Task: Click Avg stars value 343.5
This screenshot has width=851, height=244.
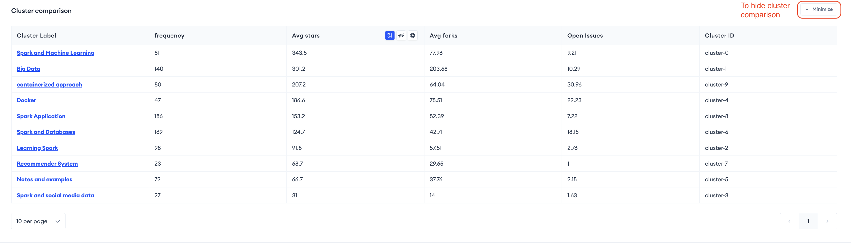Action: [299, 53]
